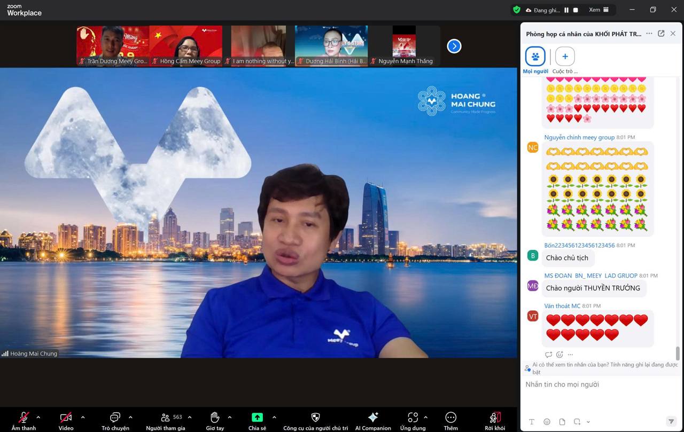Image resolution: width=684 pixels, height=432 pixels.
Task: Click sender name Nguyễn chinh meey group
Action: (579, 137)
